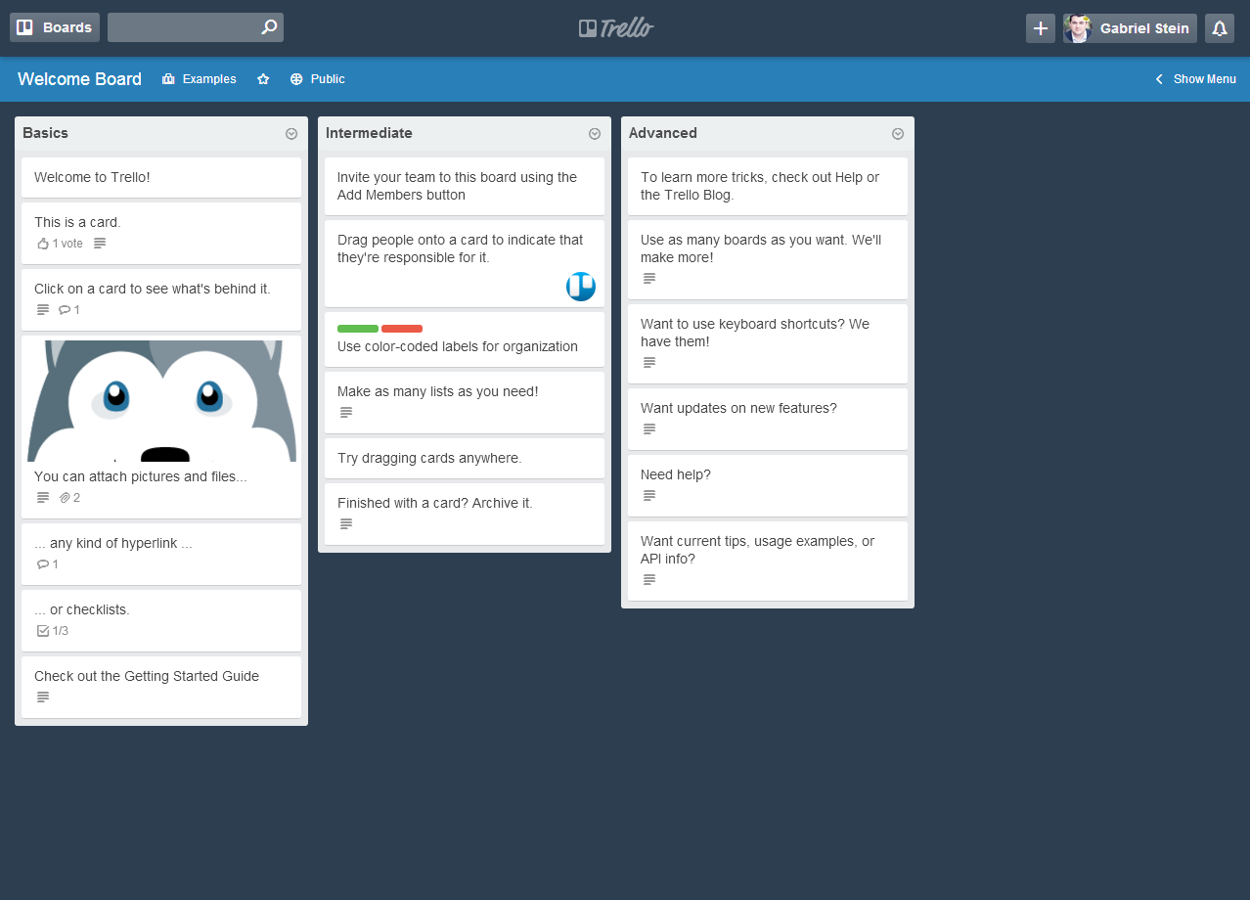Open the Boards menu button

click(55, 27)
